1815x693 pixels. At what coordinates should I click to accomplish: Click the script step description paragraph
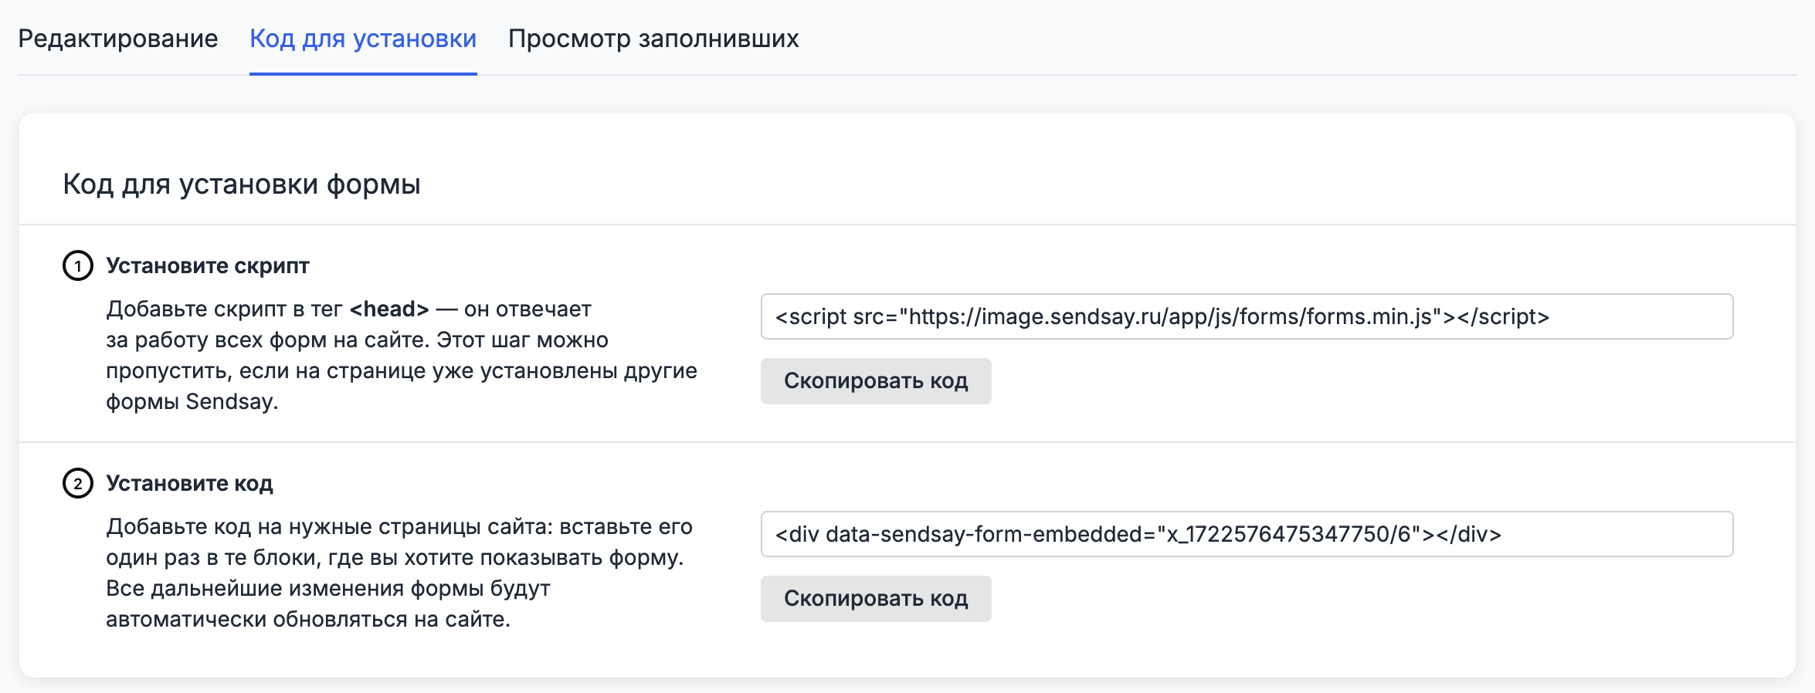point(401,356)
